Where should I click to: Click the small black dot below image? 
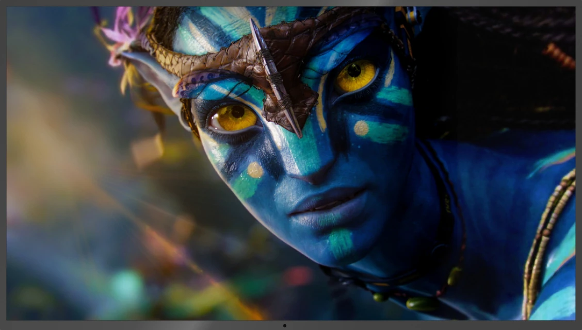285,325
